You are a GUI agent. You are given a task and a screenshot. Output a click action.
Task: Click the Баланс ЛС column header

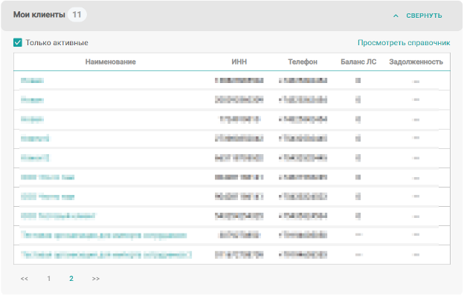(358, 62)
